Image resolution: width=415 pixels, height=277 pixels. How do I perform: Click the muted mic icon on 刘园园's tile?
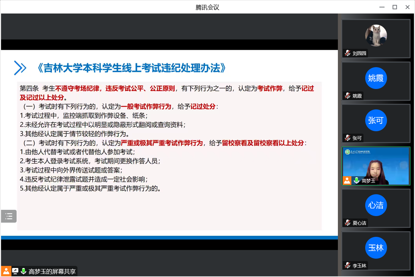(x=348, y=53)
